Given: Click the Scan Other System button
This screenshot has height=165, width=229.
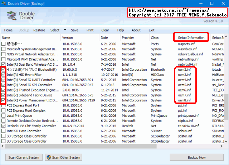Looking at the screenshot, I should (63, 157).
